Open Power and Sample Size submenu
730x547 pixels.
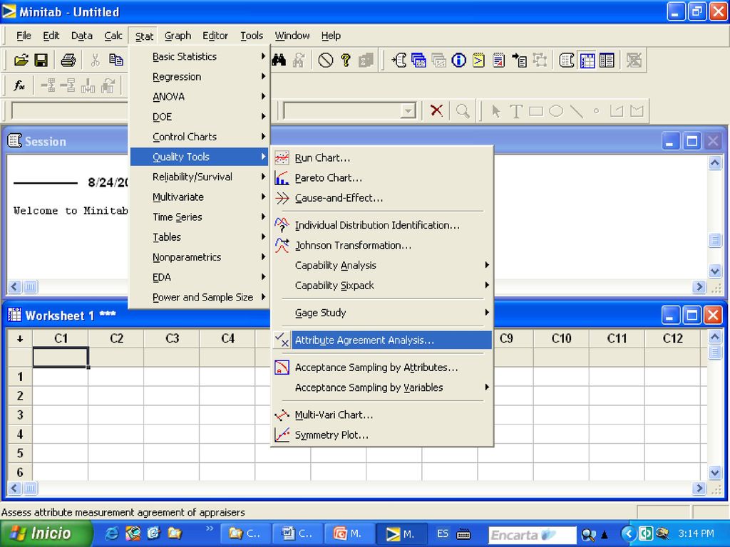point(200,297)
